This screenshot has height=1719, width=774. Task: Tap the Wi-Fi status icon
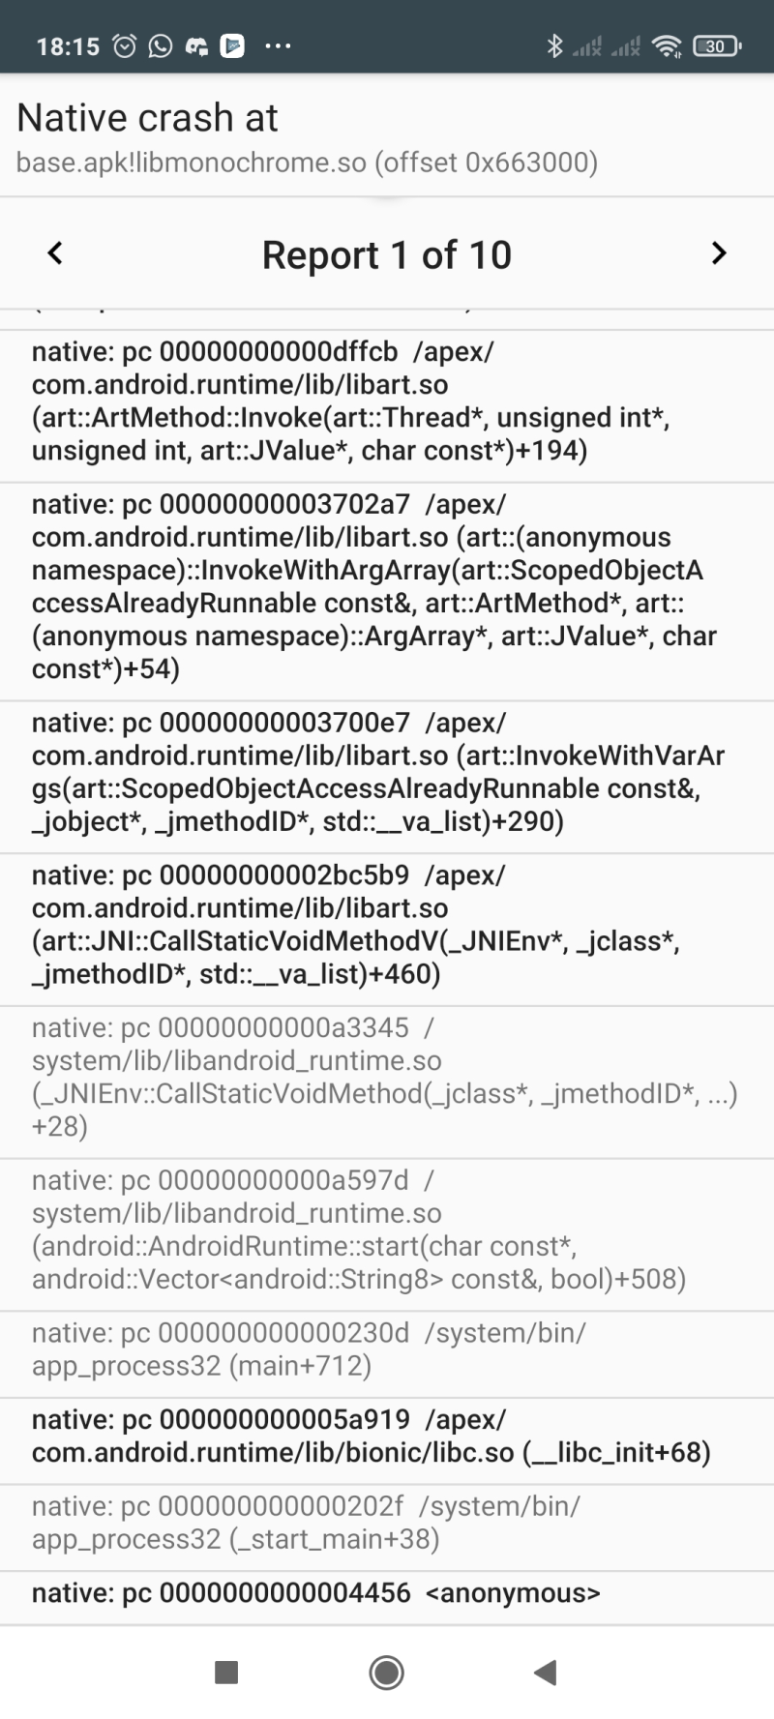coord(667,45)
